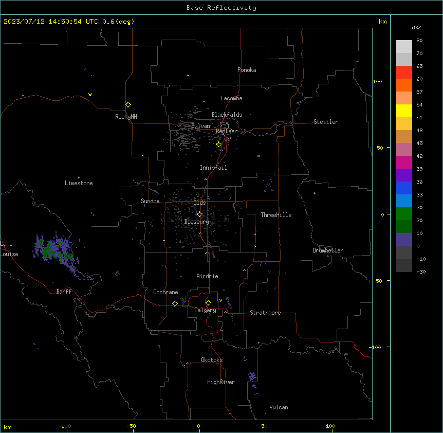Select the Sundre label
The height and width of the screenshot is (433, 443).
coord(150,201)
